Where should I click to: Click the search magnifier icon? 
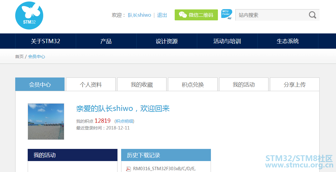click(x=313, y=15)
